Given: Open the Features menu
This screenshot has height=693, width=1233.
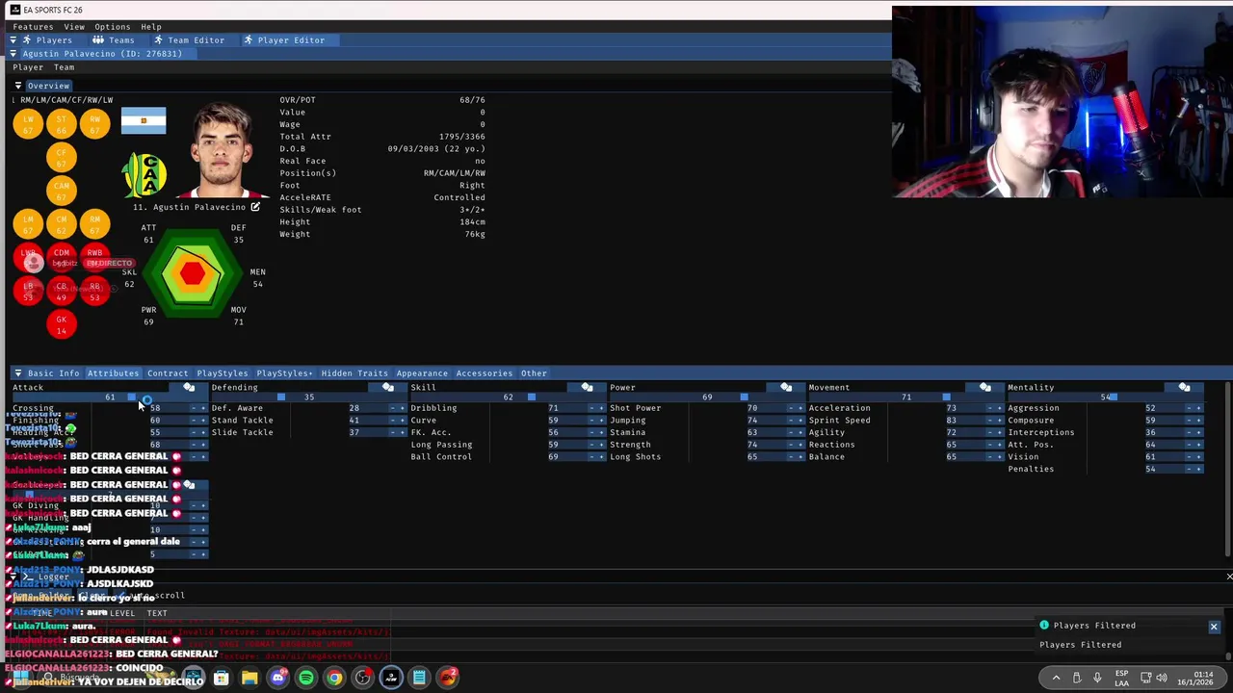Looking at the screenshot, I should tap(33, 27).
